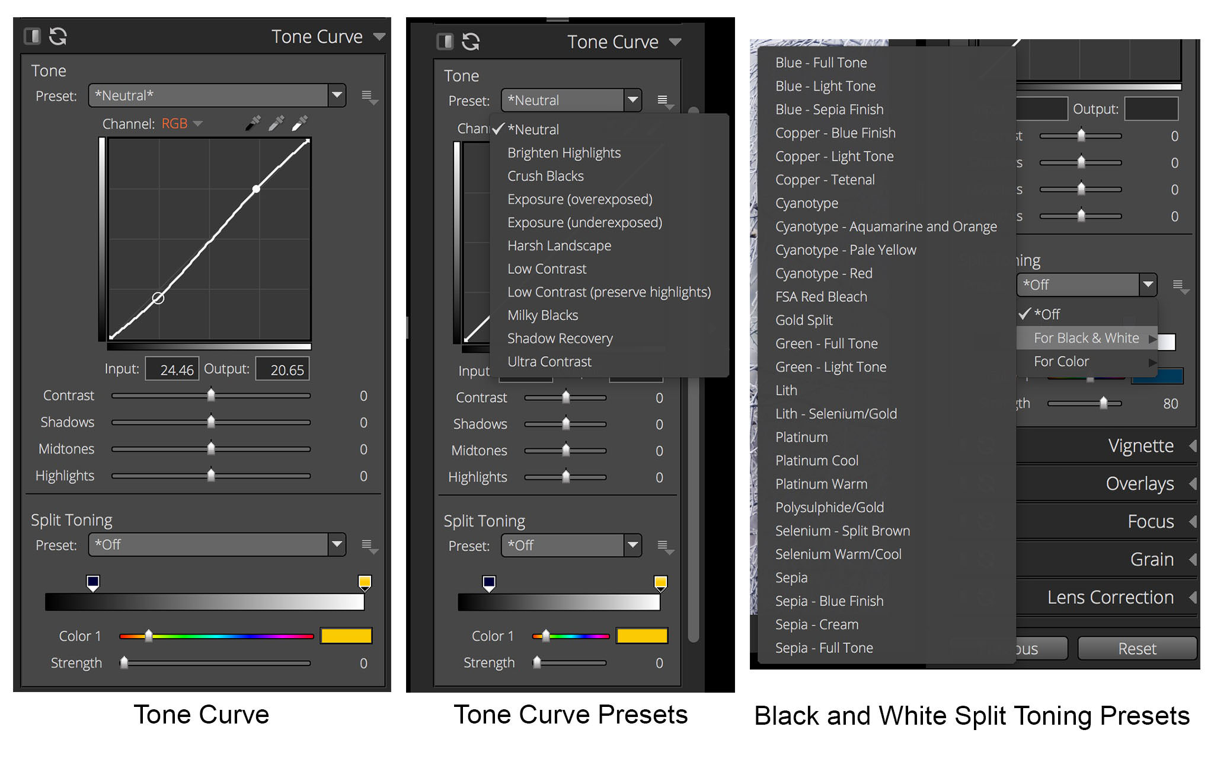Open middle Tone Curve title menu arrow
Screen dimensions: 1214x768
(675, 42)
